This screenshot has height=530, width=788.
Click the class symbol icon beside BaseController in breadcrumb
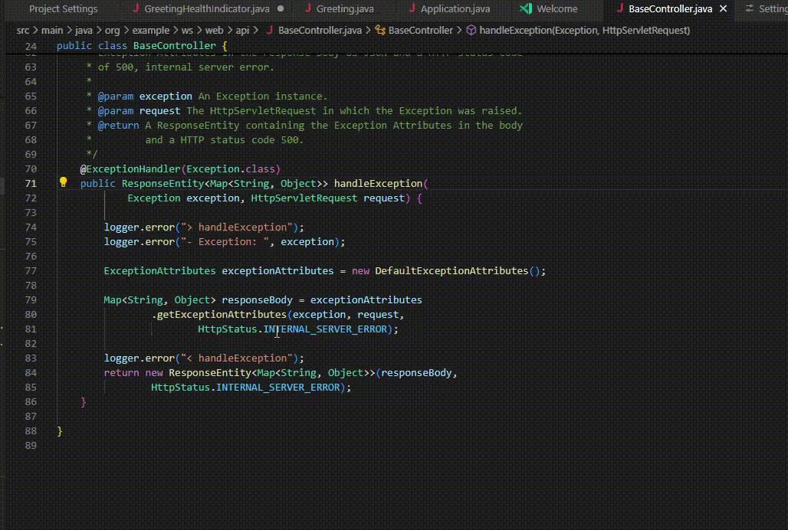381,30
